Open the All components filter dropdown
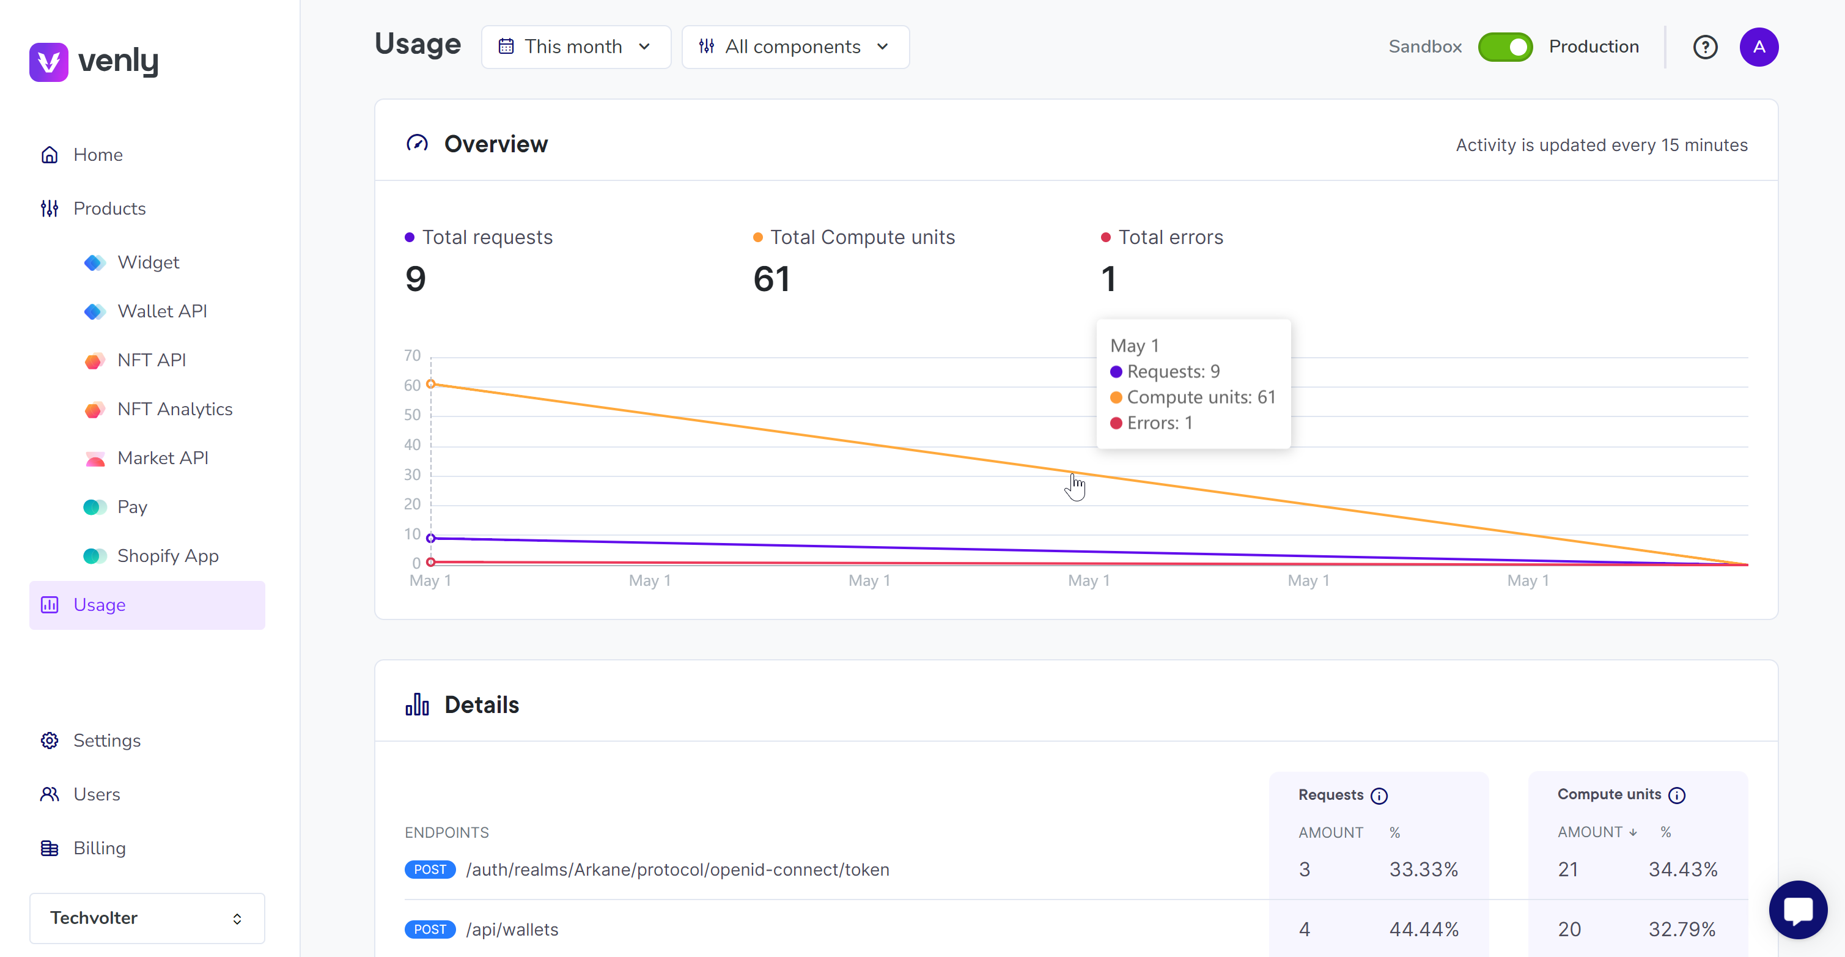This screenshot has width=1845, height=957. (x=795, y=46)
